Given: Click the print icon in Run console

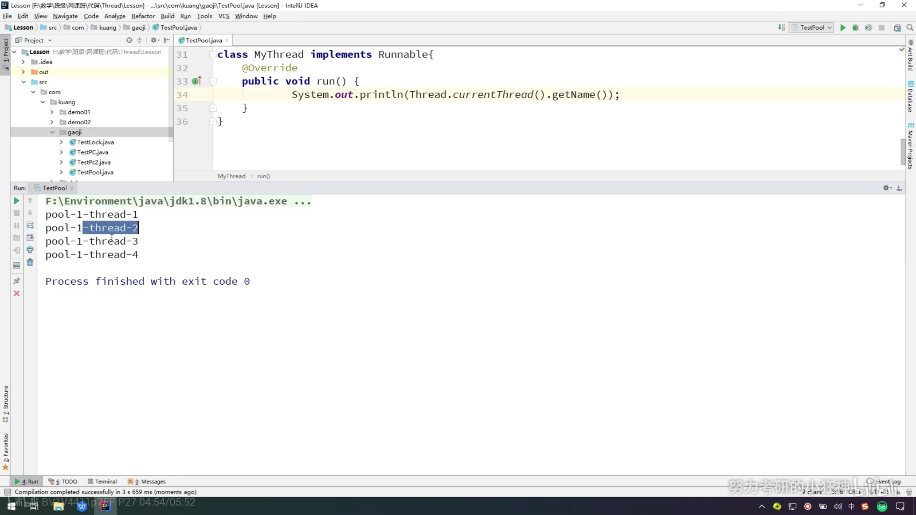Looking at the screenshot, I should click(30, 250).
